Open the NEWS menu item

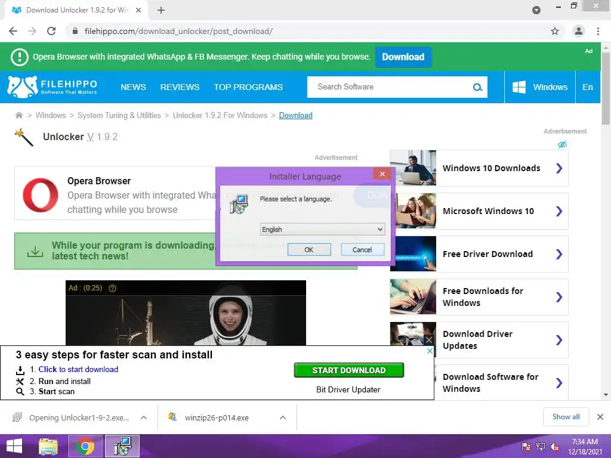click(133, 87)
